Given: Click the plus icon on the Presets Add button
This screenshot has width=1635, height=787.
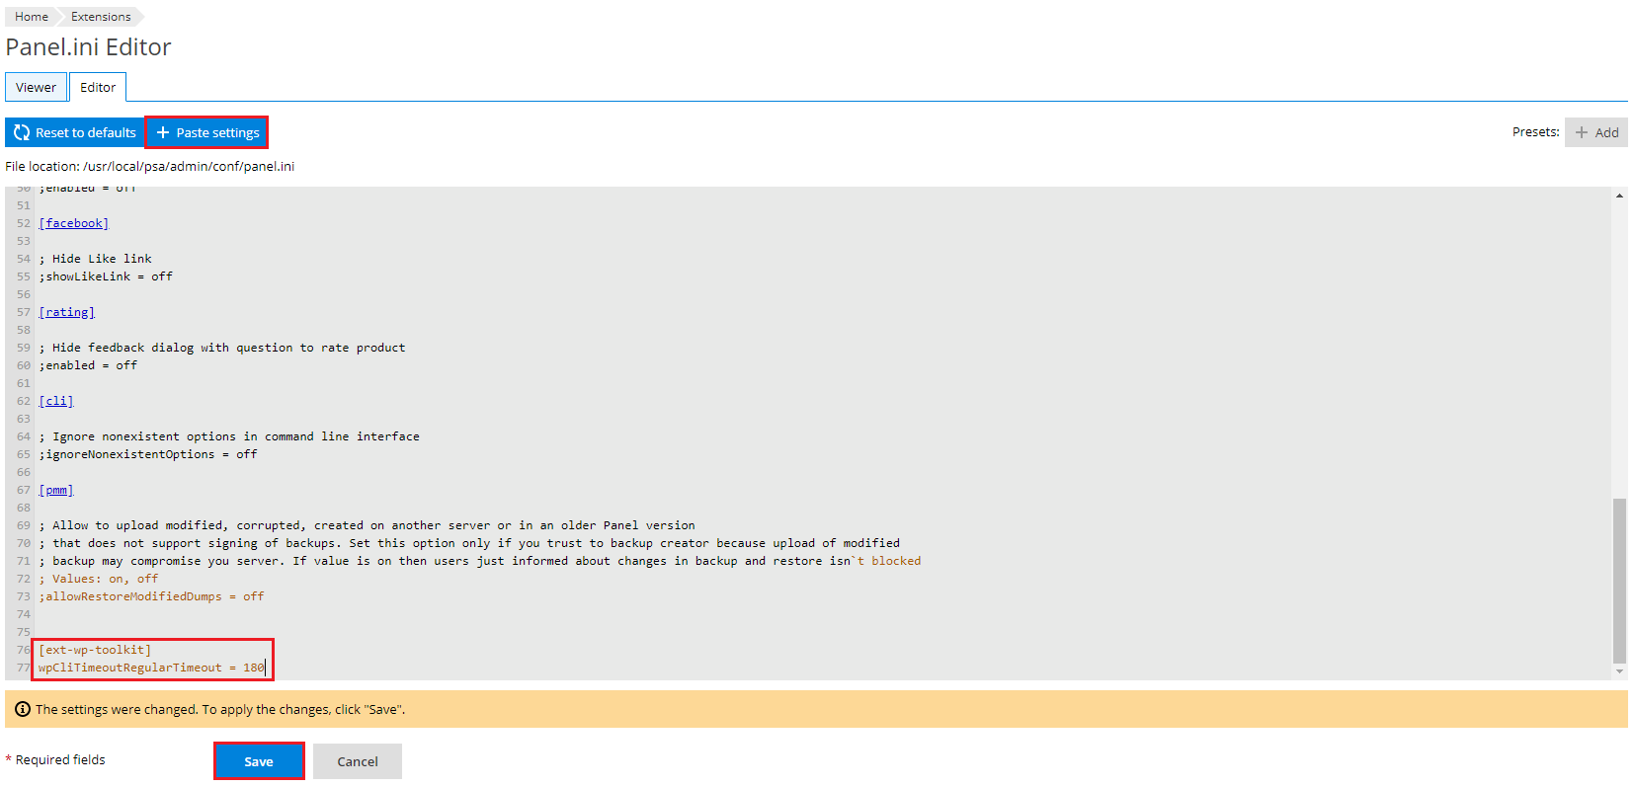Looking at the screenshot, I should point(1582,132).
